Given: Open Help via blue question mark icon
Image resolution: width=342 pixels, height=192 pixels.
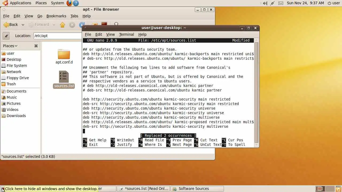Looking at the screenshot, I should coord(76,3).
